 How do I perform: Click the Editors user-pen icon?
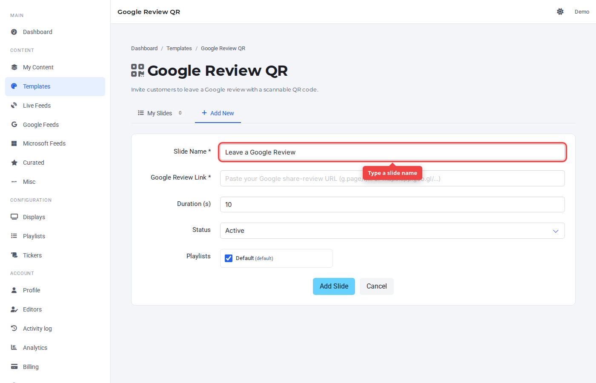pyautogui.click(x=14, y=309)
